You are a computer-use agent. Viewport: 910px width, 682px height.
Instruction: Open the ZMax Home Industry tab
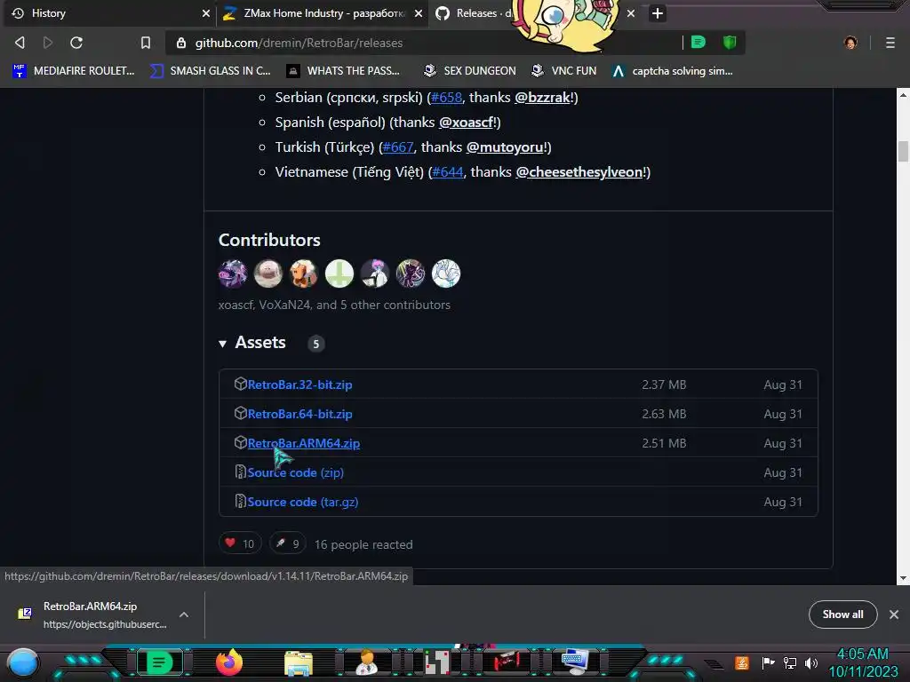pyautogui.click(x=323, y=13)
